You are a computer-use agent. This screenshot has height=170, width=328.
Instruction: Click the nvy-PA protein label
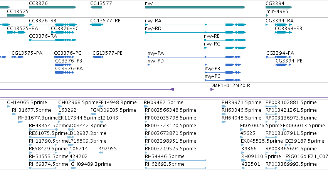[156, 53]
